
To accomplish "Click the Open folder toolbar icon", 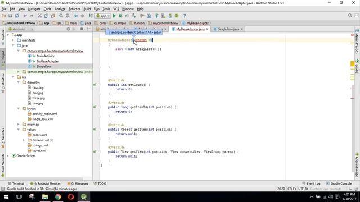I will click(x=3, y=16).
